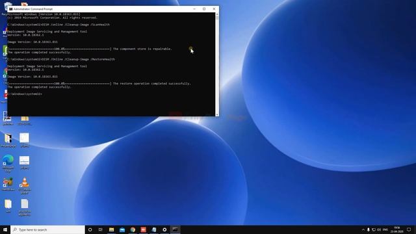Maximize the Command Prompt window
The image size is (416, 234).
(204, 9)
